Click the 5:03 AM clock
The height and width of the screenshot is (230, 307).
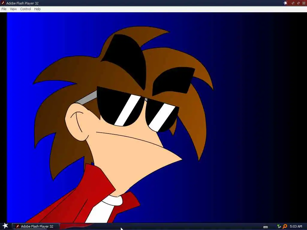click(296, 226)
